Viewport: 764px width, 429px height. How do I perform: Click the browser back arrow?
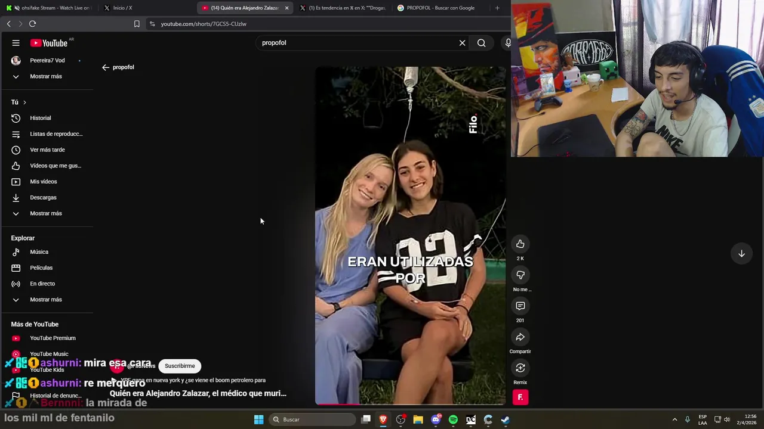pos(8,24)
